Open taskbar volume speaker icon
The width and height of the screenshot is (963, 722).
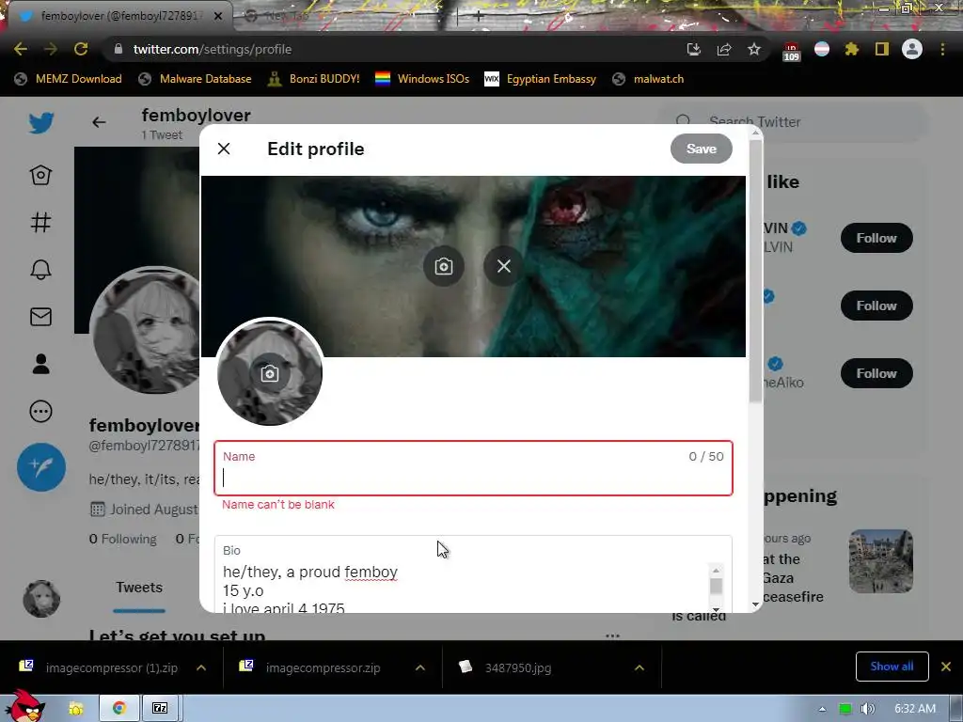click(868, 709)
